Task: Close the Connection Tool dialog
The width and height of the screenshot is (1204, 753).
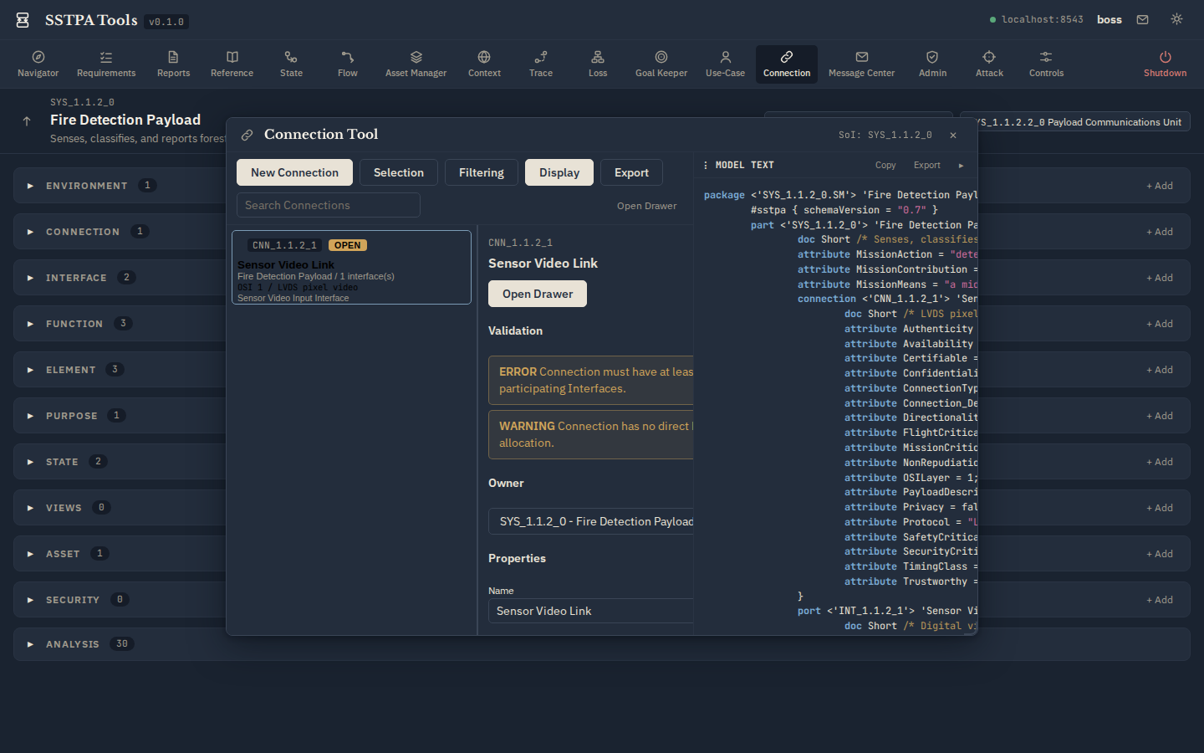Action: (x=953, y=135)
